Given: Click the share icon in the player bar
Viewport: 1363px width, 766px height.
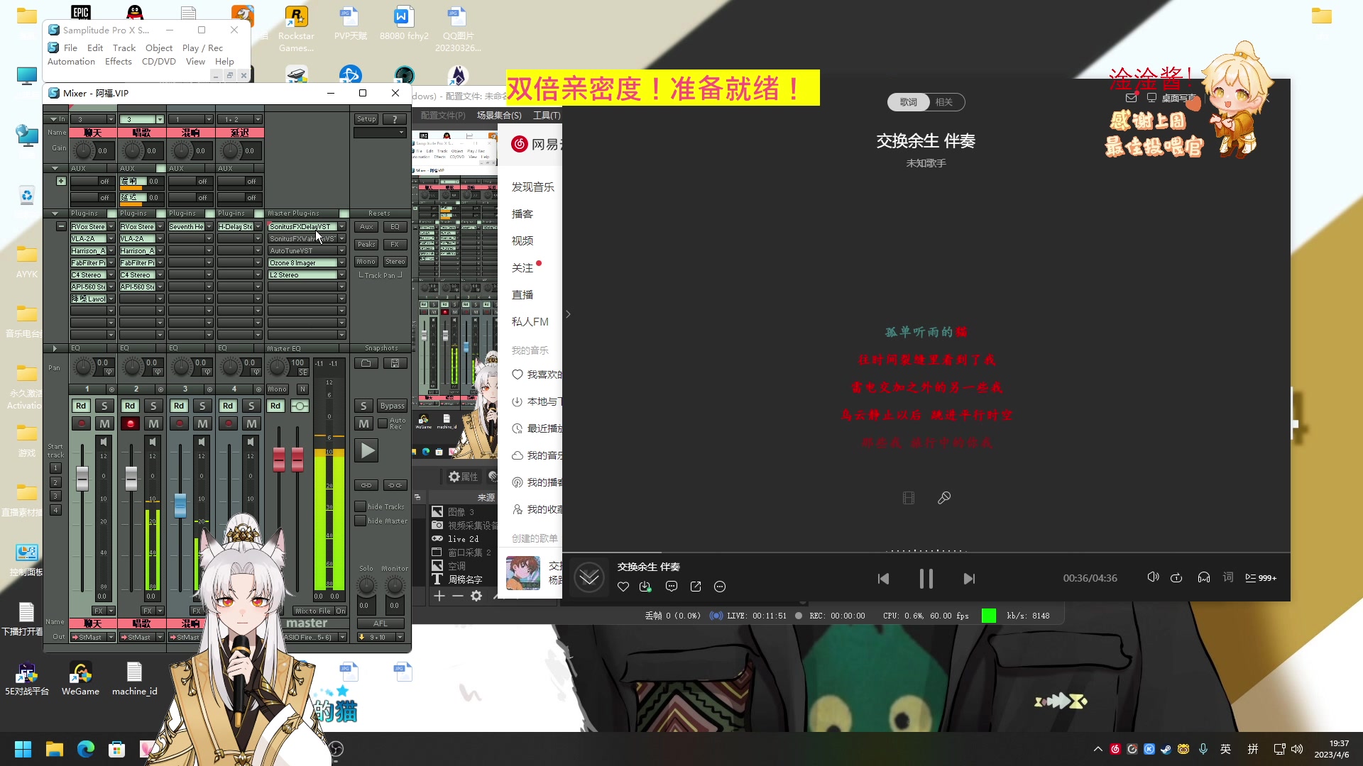Looking at the screenshot, I should click(x=696, y=587).
